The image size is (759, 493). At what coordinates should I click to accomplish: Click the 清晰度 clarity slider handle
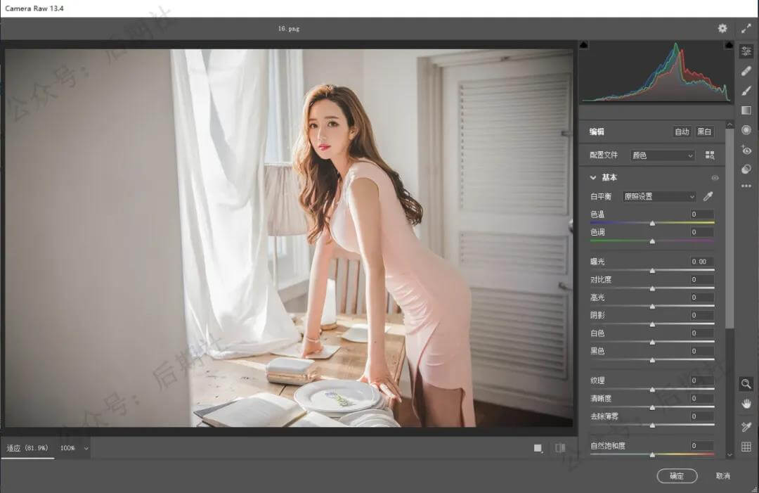pyautogui.click(x=652, y=407)
